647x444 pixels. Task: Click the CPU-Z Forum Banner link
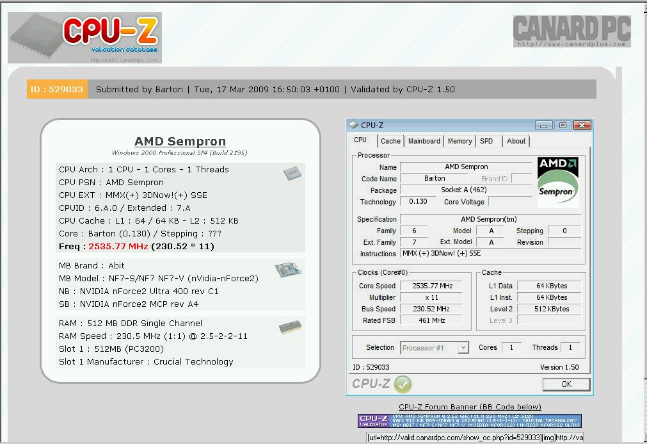(470, 407)
